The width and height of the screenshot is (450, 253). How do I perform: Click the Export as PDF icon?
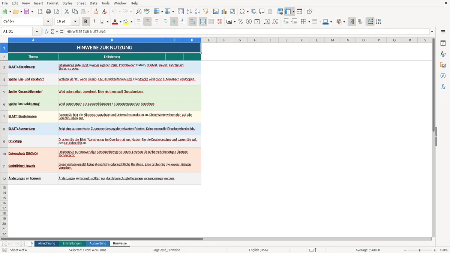click(x=40, y=12)
